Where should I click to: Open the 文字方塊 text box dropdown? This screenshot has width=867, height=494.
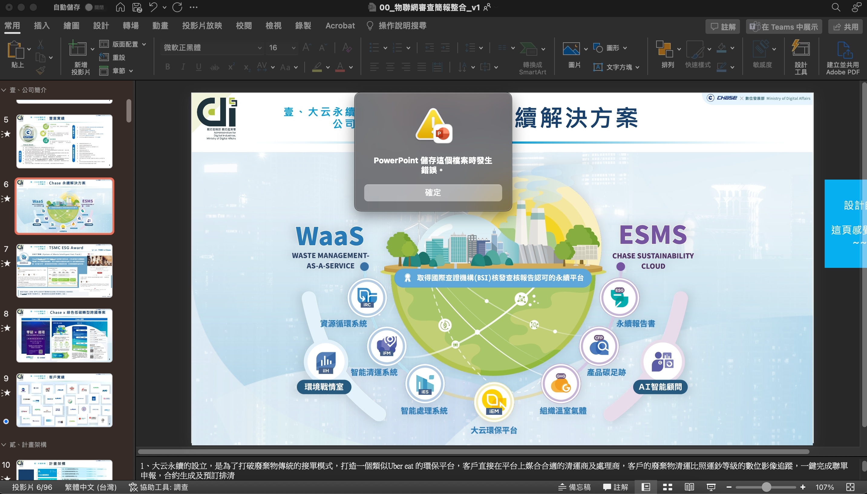click(616, 67)
